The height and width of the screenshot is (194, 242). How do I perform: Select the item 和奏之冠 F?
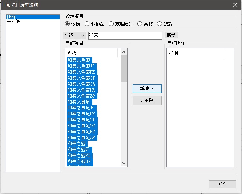(x=80, y=150)
